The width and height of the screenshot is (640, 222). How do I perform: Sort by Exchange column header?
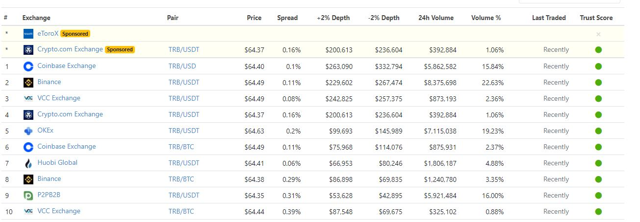[36, 18]
